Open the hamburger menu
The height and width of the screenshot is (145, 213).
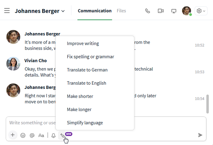[x=7, y=11]
